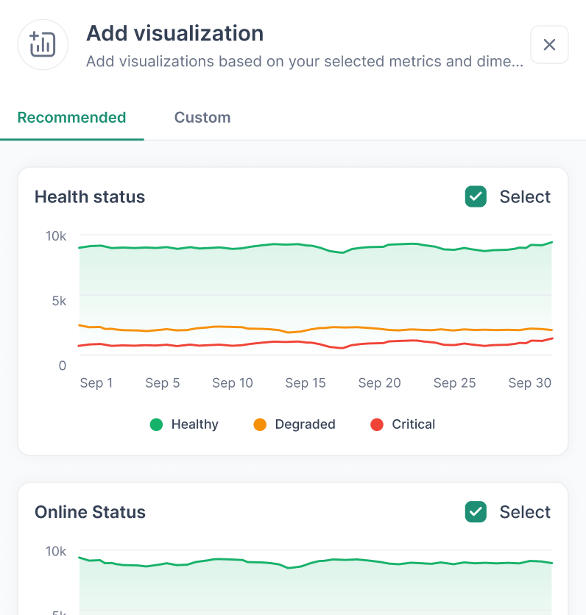Close the Add visualization dialog
The image size is (586, 615).
(549, 45)
